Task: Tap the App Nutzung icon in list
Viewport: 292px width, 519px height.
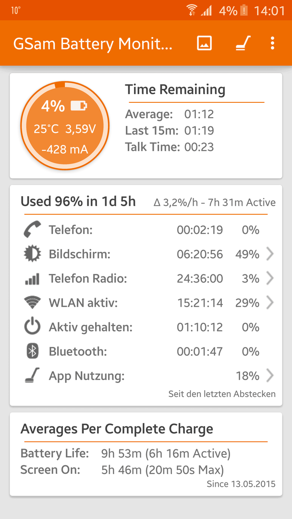Action: tap(32, 376)
